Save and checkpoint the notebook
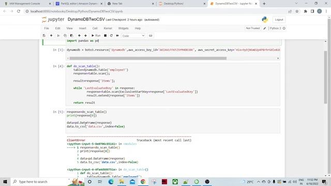331x186 pixels. tap(44, 36)
